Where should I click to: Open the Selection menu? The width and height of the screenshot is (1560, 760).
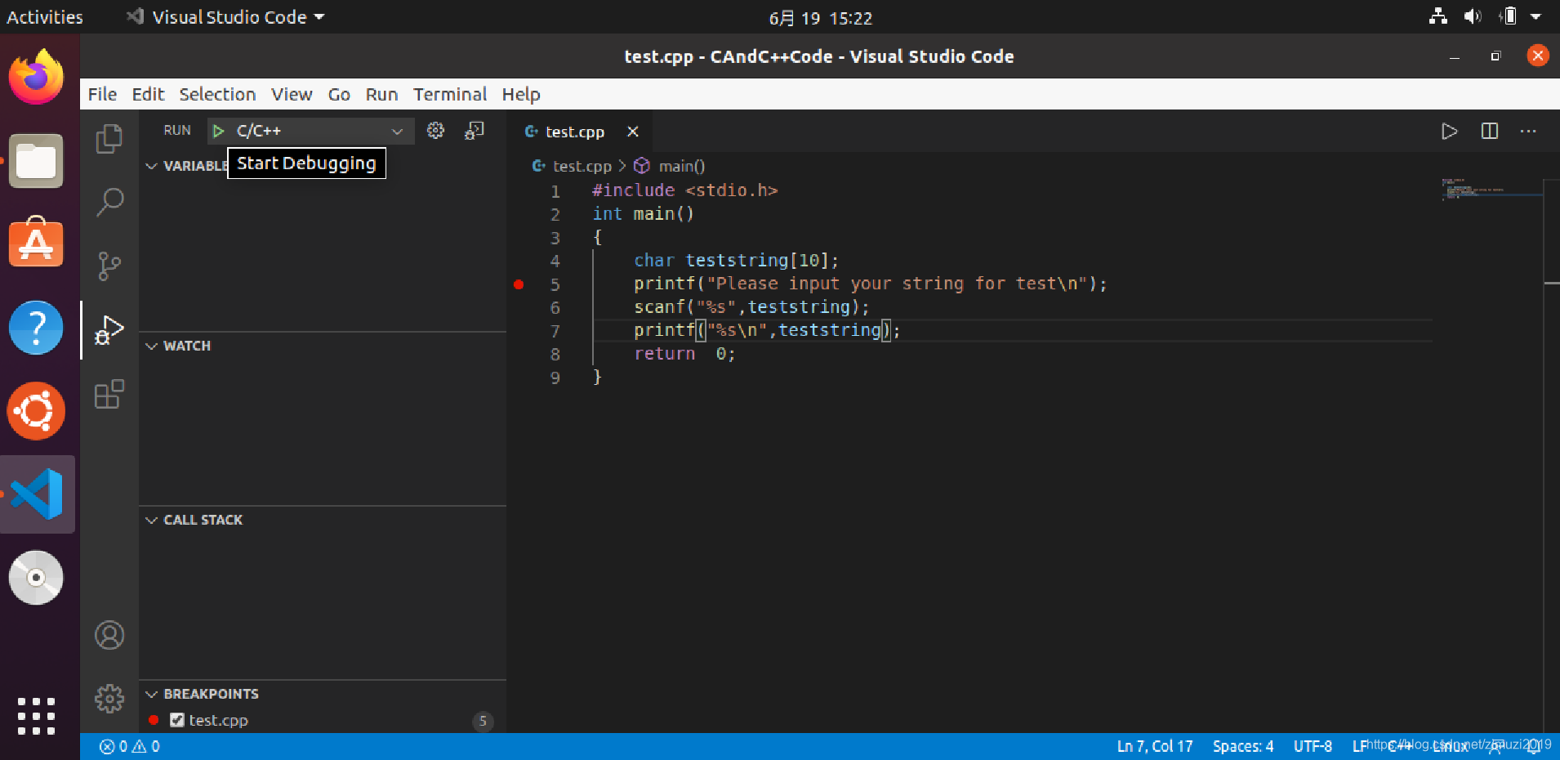(217, 94)
